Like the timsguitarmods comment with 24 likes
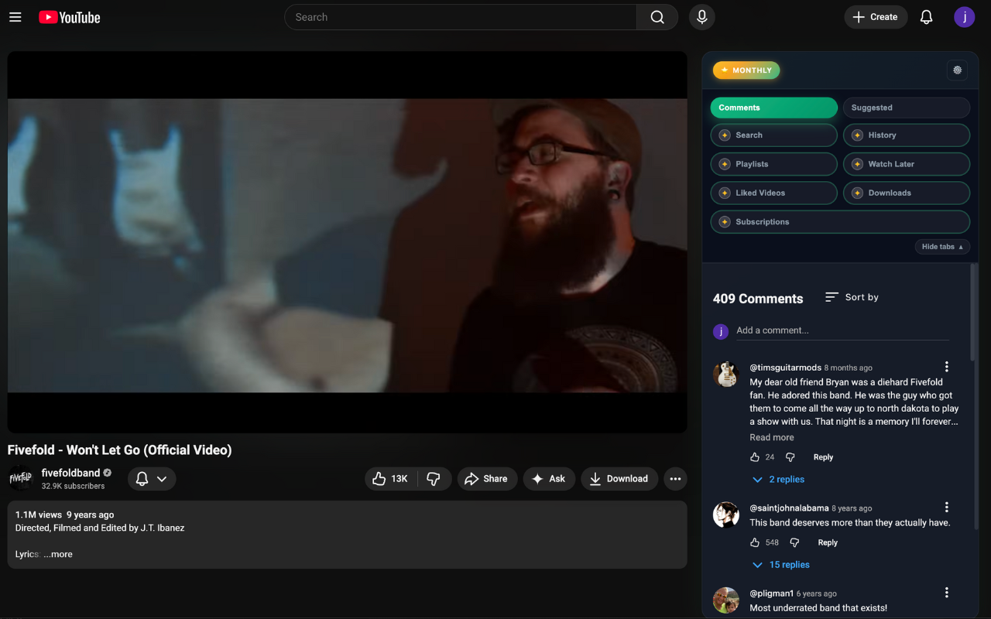The width and height of the screenshot is (991, 619). point(755,457)
